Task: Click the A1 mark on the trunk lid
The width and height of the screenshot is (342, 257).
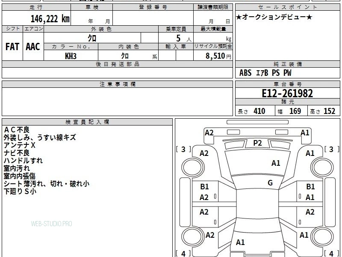Action: (240, 242)
